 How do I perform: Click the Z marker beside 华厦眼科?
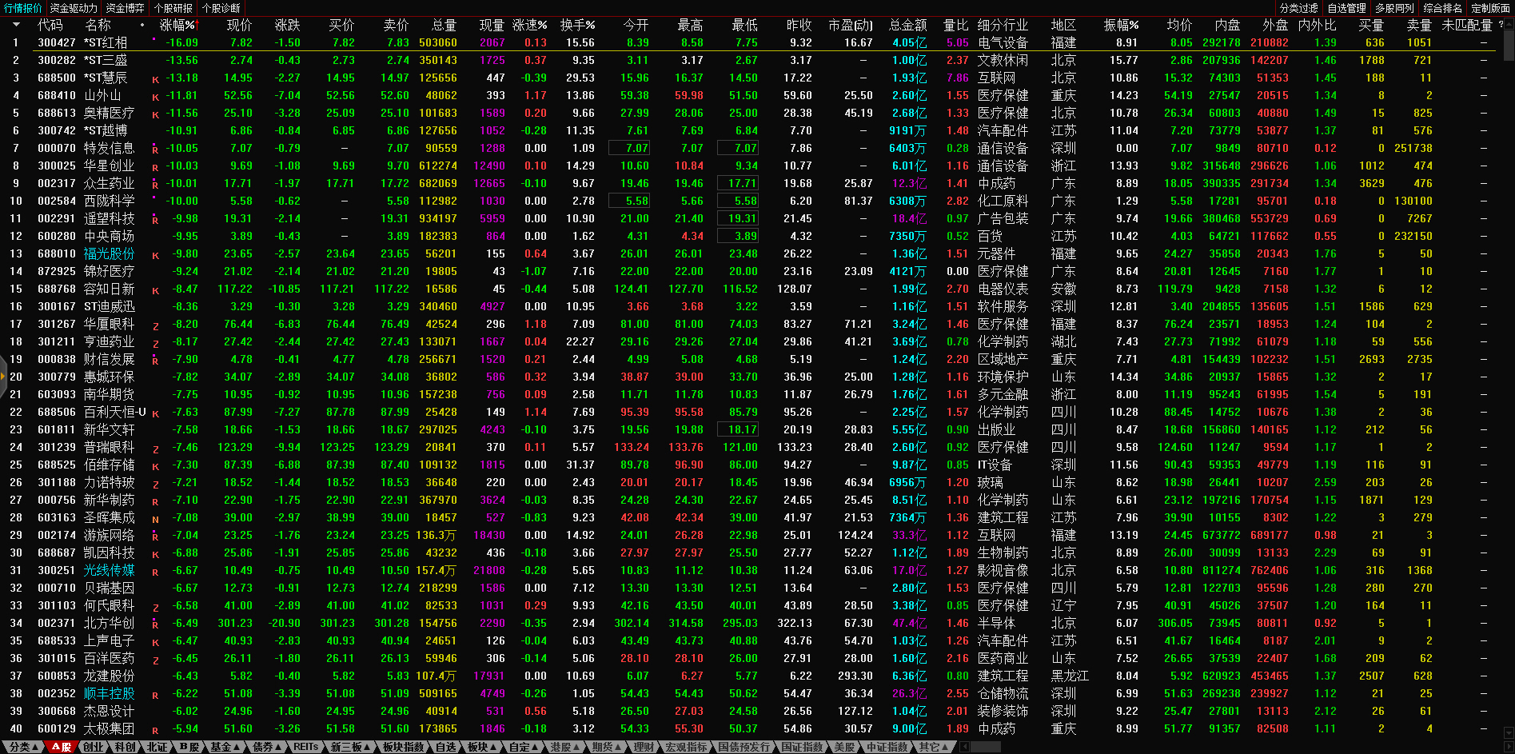coord(155,325)
